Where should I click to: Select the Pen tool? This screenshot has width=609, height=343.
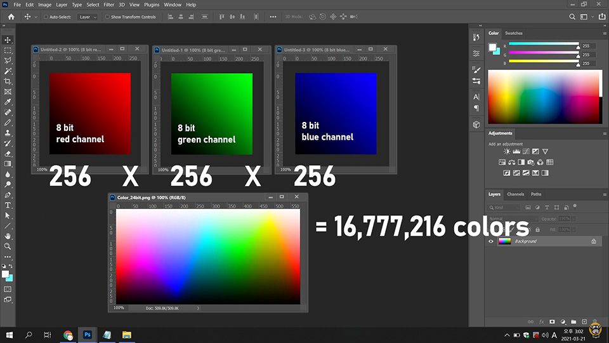coord(8,195)
